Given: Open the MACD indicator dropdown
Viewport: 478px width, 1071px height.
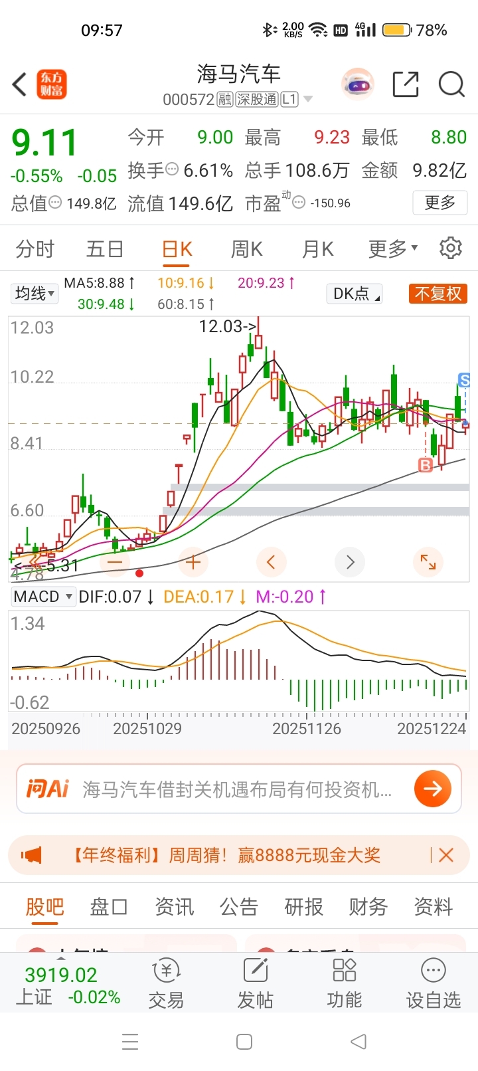Looking at the screenshot, I should 43,597.
